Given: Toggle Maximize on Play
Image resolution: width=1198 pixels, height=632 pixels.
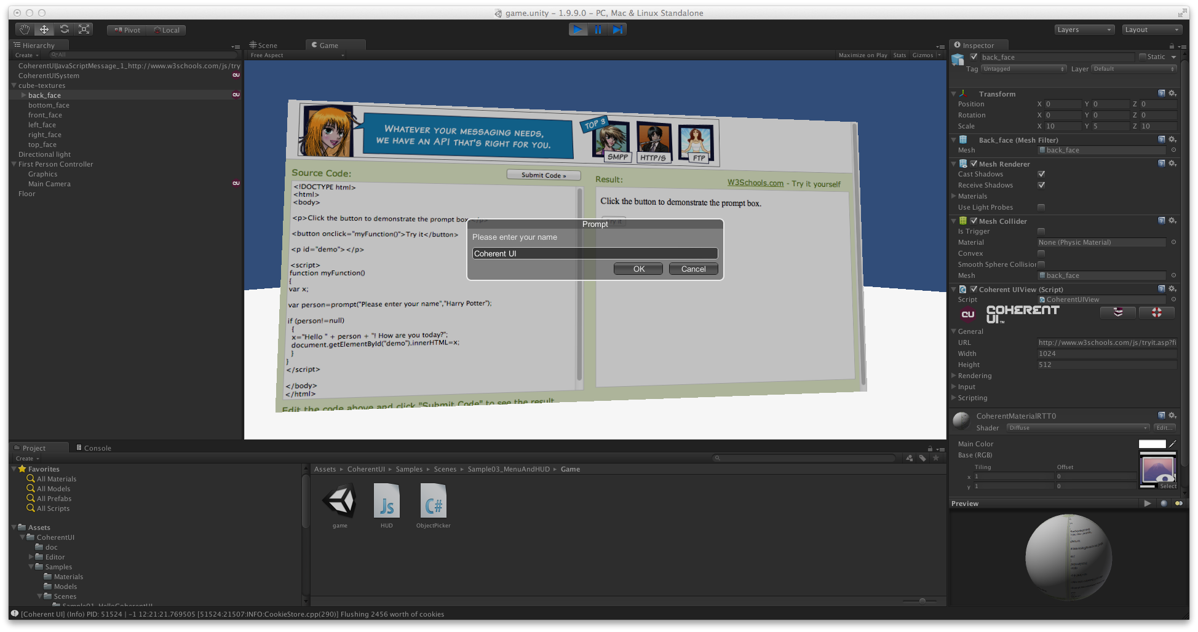Looking at the screenshot, I should [x=863, y=55].
